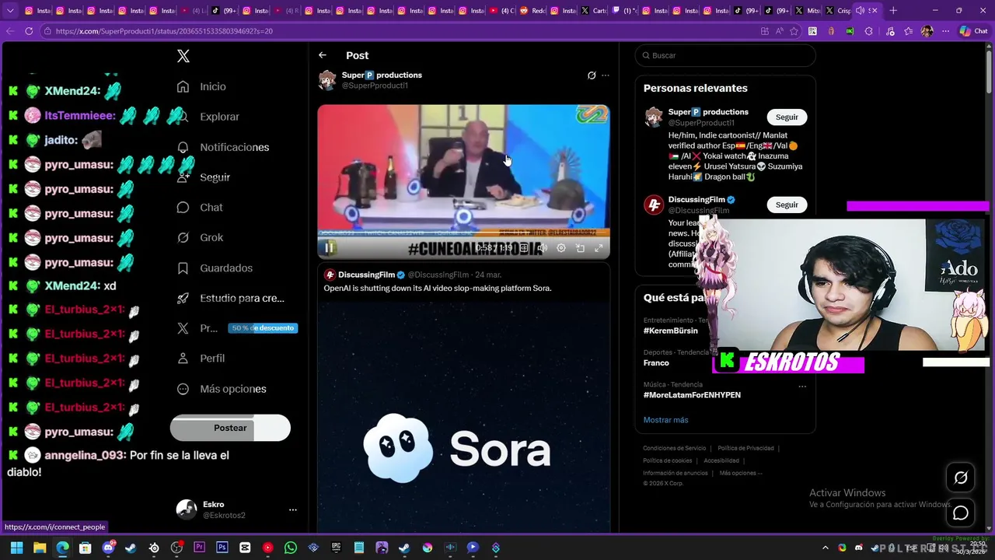Open Política de Privacidad footer link
This screenshot has height=560, width=995.
tap(745, 448)
